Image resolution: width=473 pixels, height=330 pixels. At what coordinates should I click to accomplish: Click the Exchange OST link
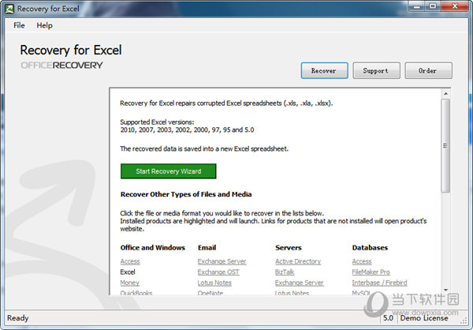217,272
